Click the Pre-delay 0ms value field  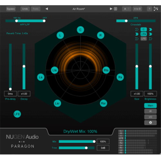[10, 94]
